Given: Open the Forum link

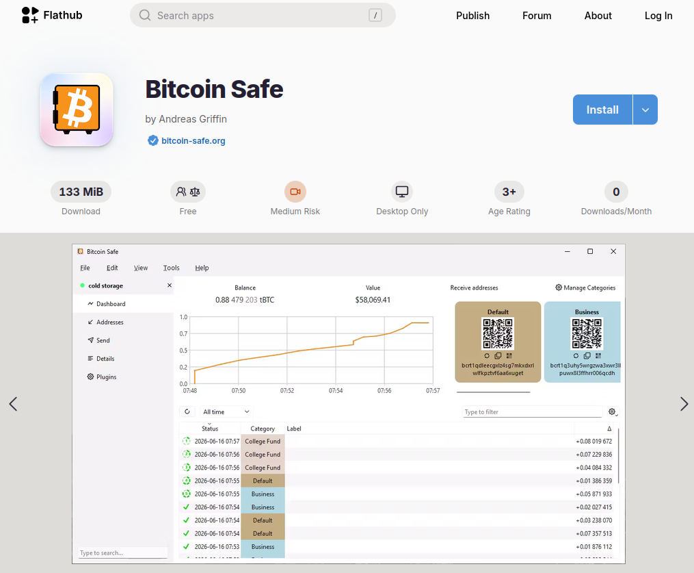Looking at the screenshot, I should pos(537,16).
